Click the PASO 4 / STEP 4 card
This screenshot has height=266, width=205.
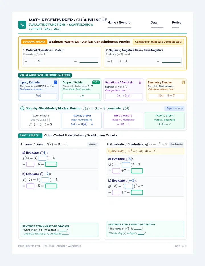(x=165, y=120)
